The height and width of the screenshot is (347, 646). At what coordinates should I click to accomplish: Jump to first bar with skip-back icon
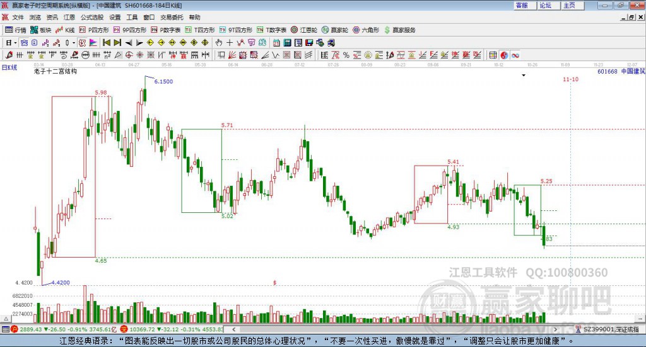pyautogui.click(x=106, y=43)
